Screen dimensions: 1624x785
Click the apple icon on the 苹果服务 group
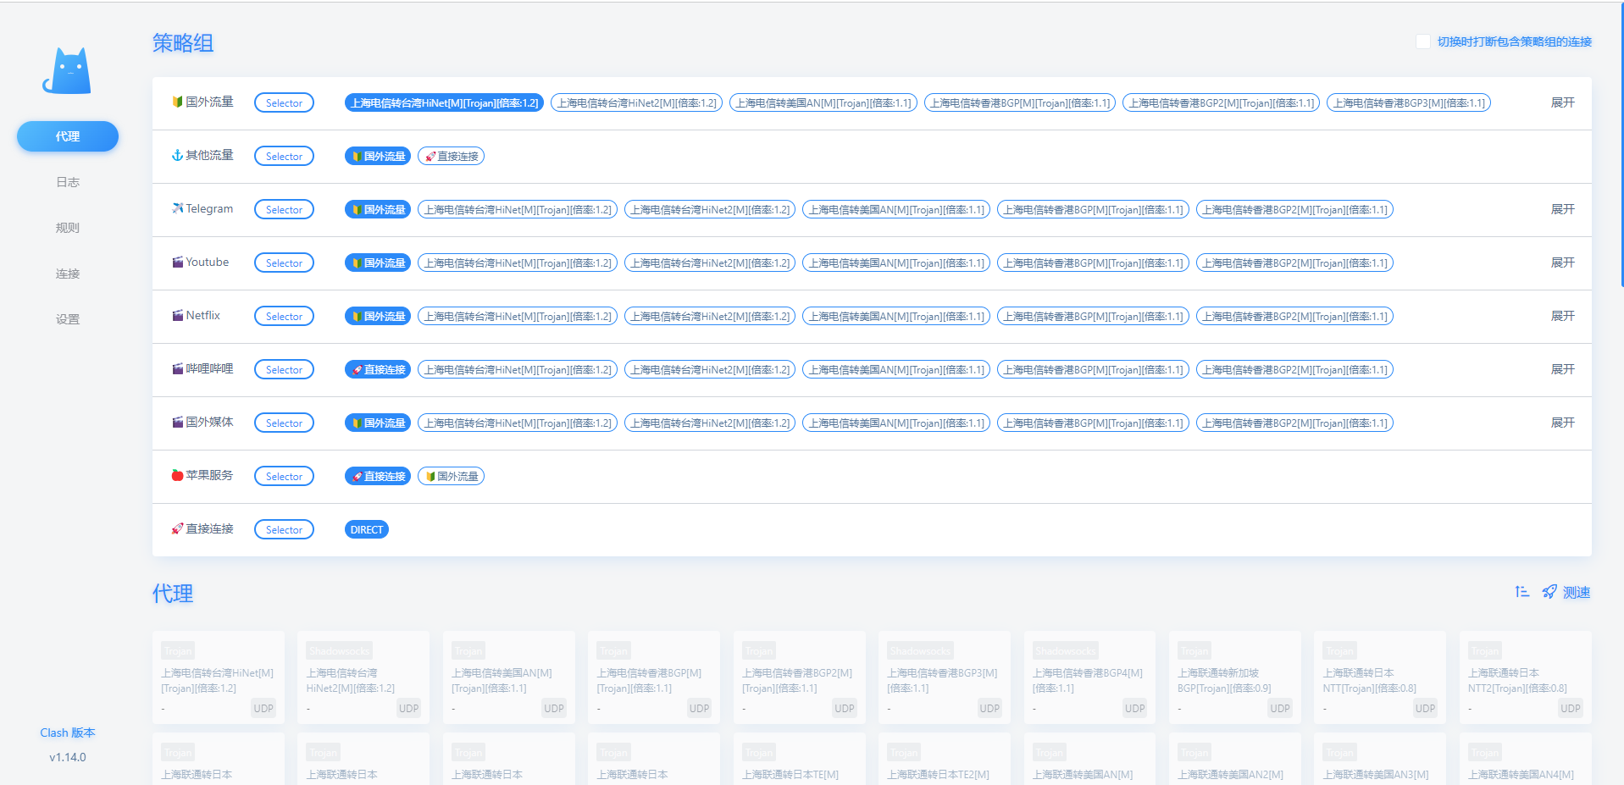[x=177, y=475]
